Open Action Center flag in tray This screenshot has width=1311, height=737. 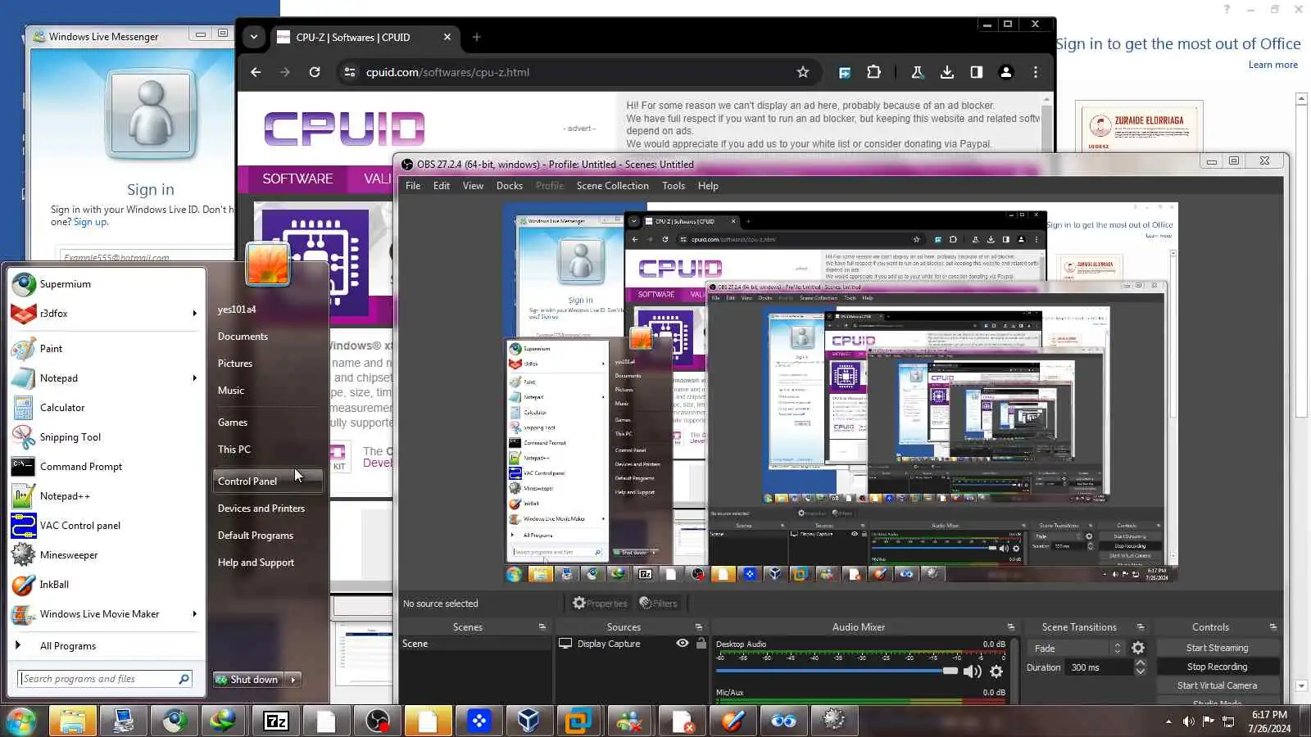1208,721
